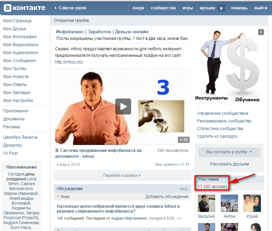Open Реклама in sidebar
The width and height of the screenshot is (272, 231).
tap(11, 127)
